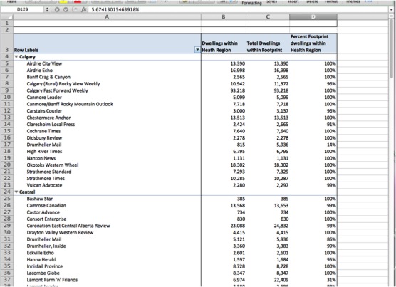The height and width of the screenshot is (287, 396).
Task: Select the Bashaw Star label
Action: click(40, 199)
